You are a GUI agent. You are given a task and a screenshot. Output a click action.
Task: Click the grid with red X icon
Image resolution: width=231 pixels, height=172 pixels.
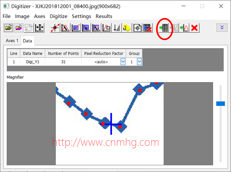[x=148, y=28]
